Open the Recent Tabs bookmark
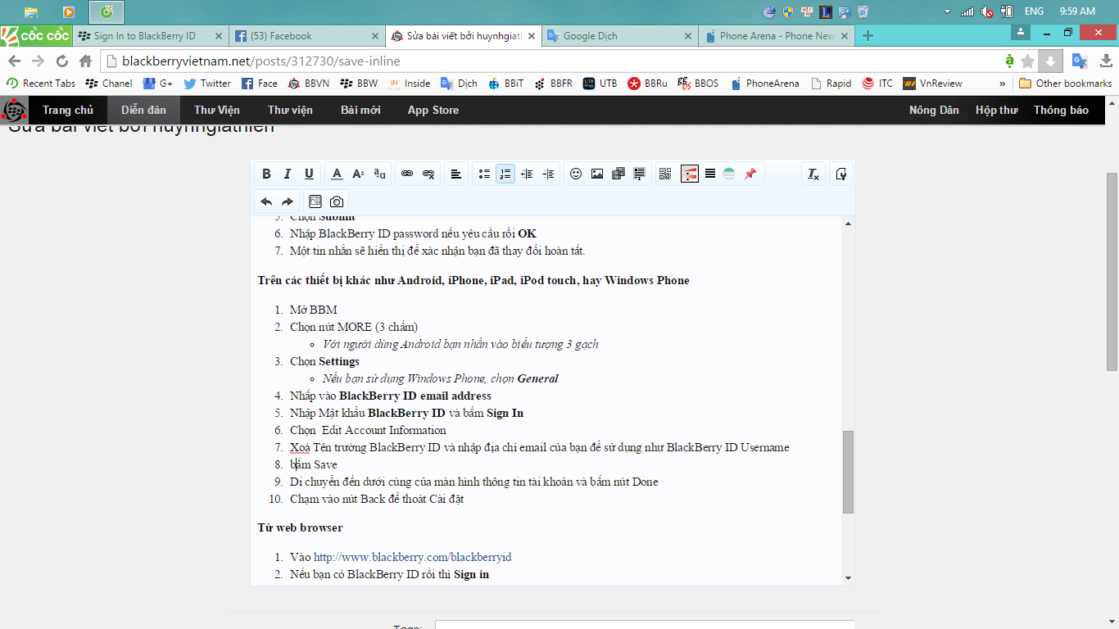The width and height of the screenshot is (1119, 629). pyautogui.click(x=41, y=83)
